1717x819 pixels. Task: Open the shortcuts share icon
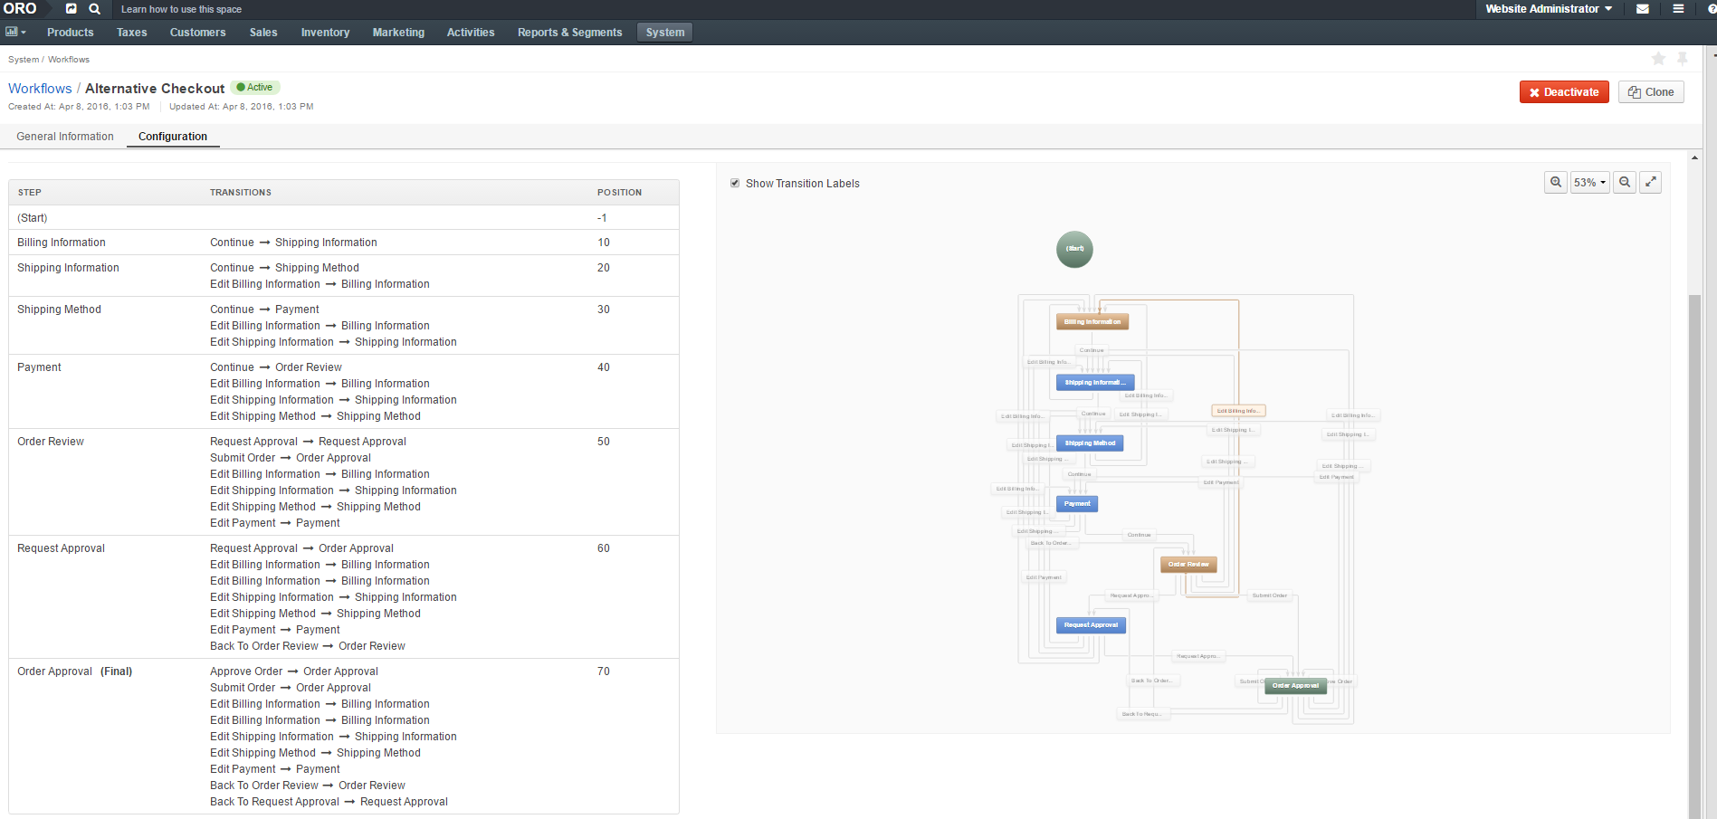72,9
